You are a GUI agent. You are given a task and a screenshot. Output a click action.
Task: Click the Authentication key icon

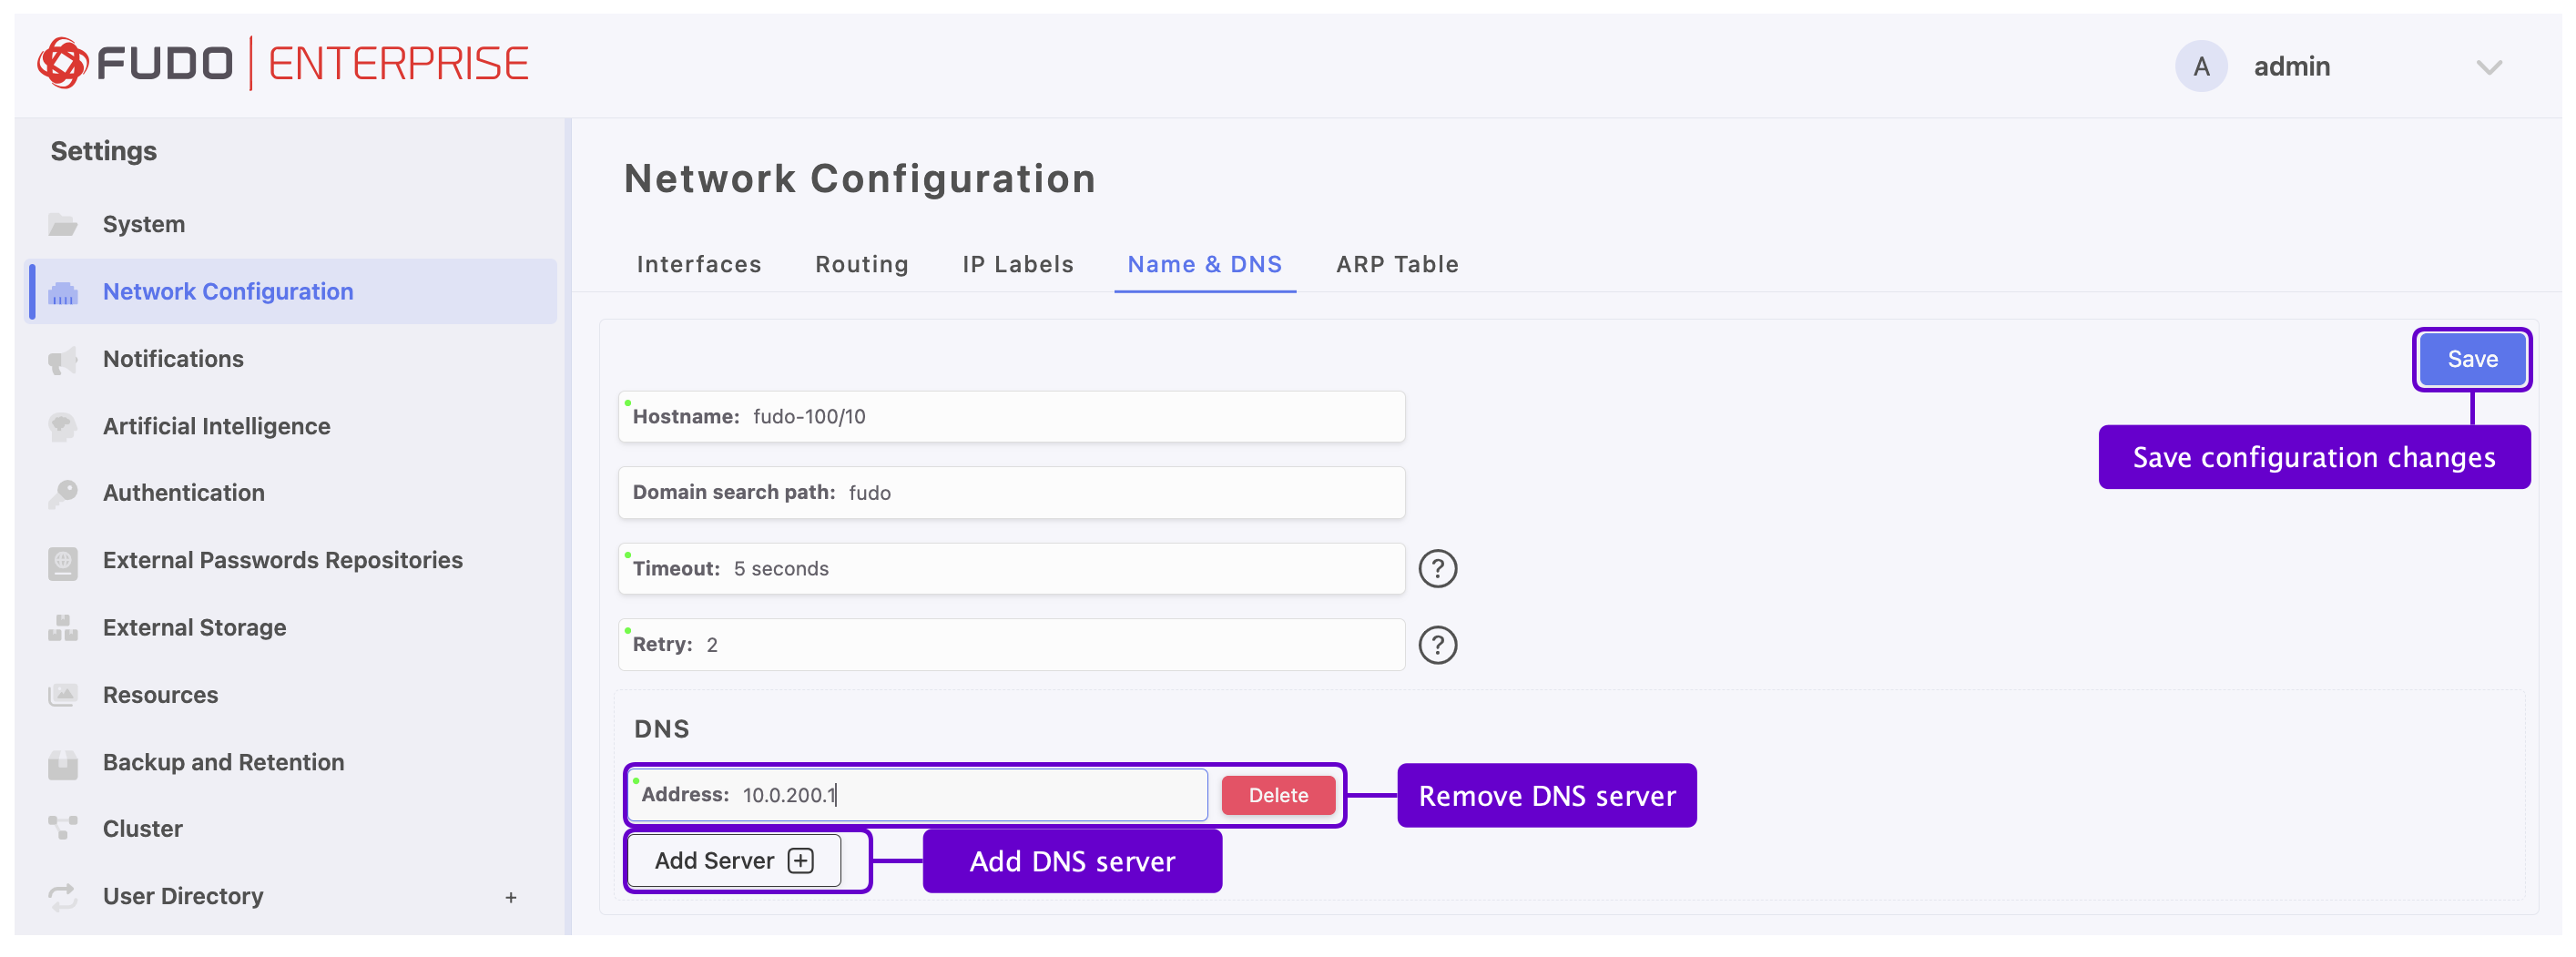pos(63,493)
